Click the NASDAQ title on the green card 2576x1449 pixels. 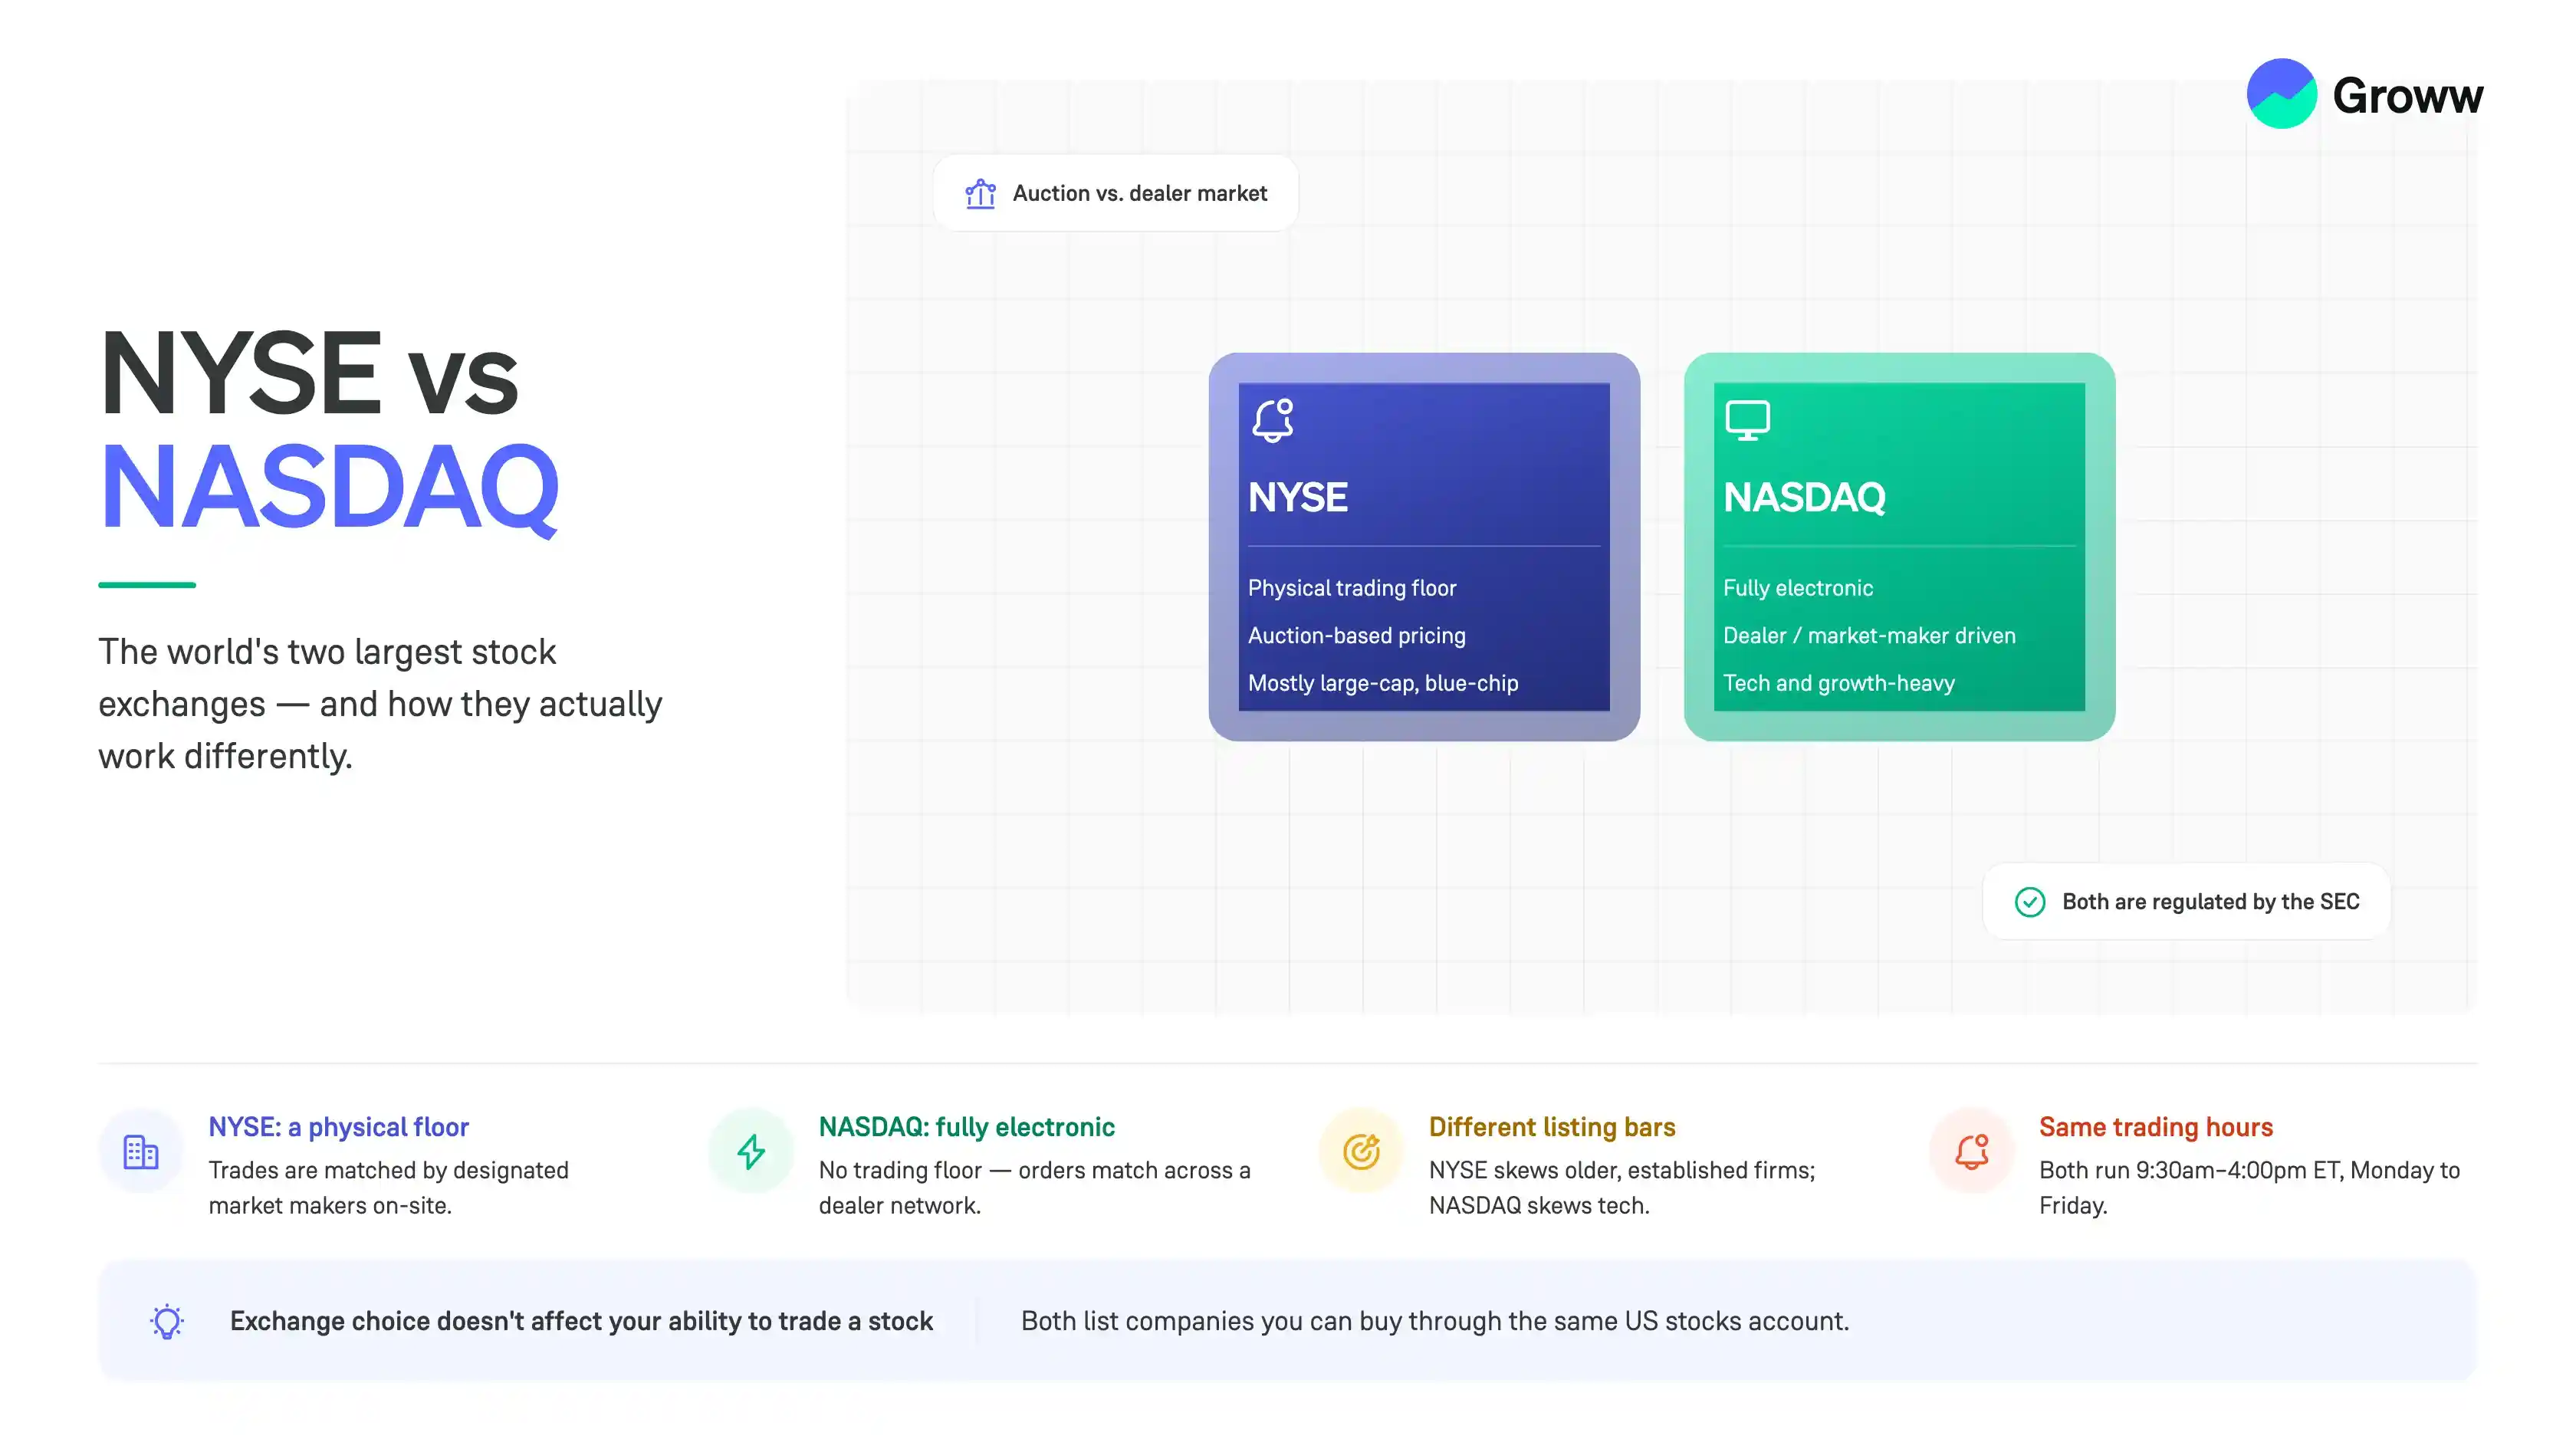(x=1804, y=497)
